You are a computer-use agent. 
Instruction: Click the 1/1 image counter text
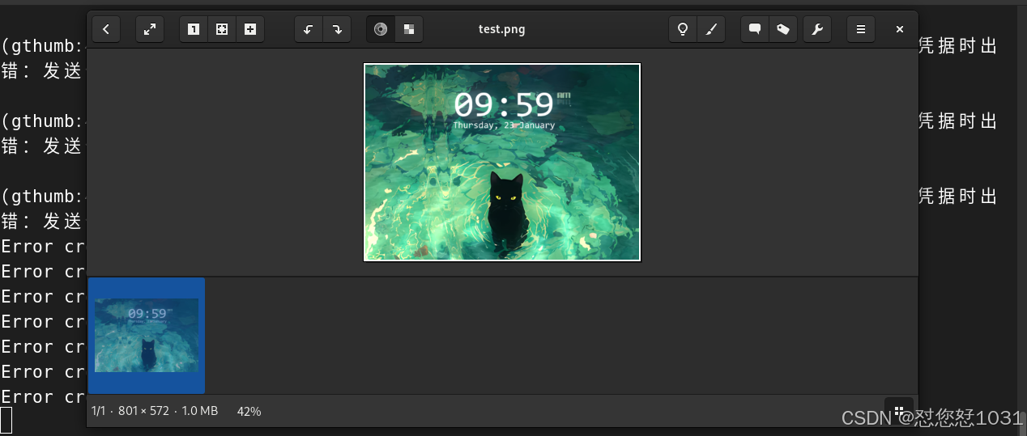99,411
